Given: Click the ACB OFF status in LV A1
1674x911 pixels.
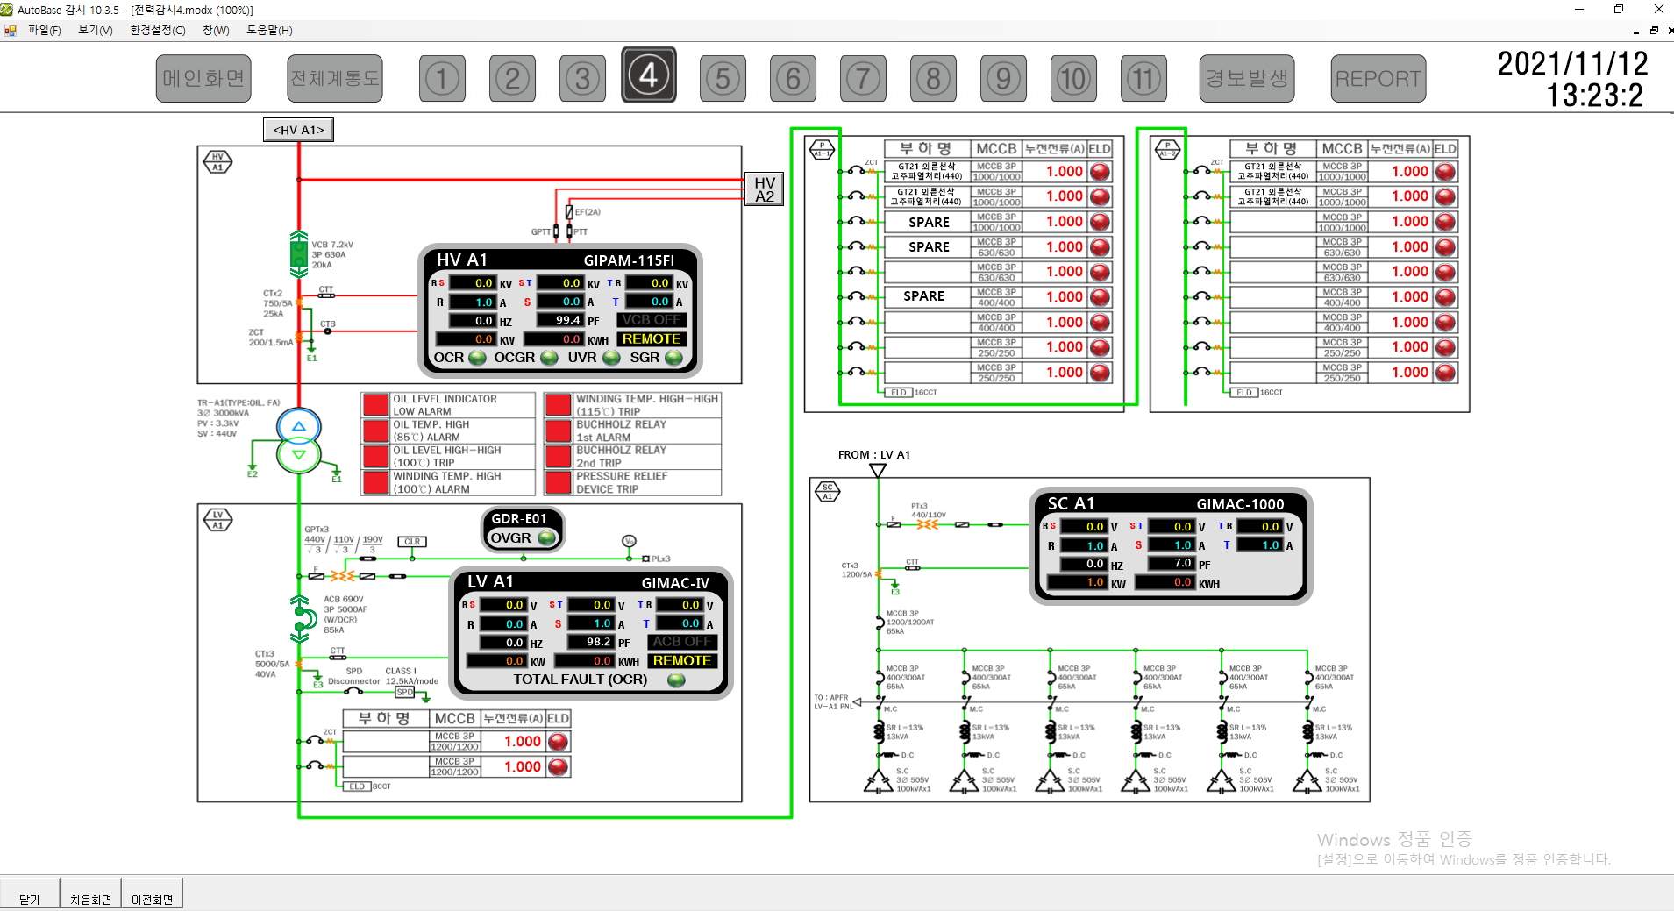Looking at the screenshot, I should point(682,642).
